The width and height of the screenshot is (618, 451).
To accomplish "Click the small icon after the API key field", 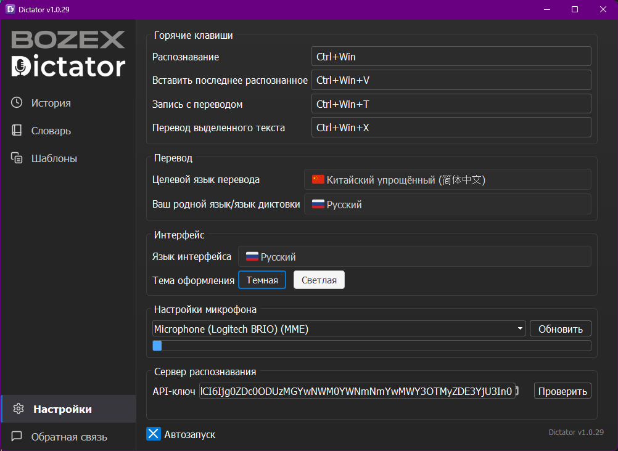I will (517, 391).
